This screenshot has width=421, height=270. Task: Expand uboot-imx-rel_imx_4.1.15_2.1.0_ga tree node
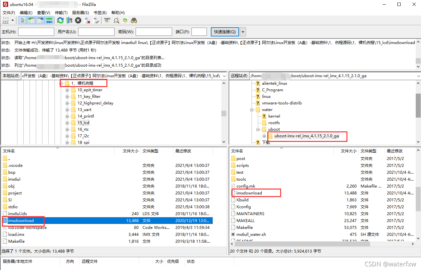pyautogui.click(x=264, y=136)
